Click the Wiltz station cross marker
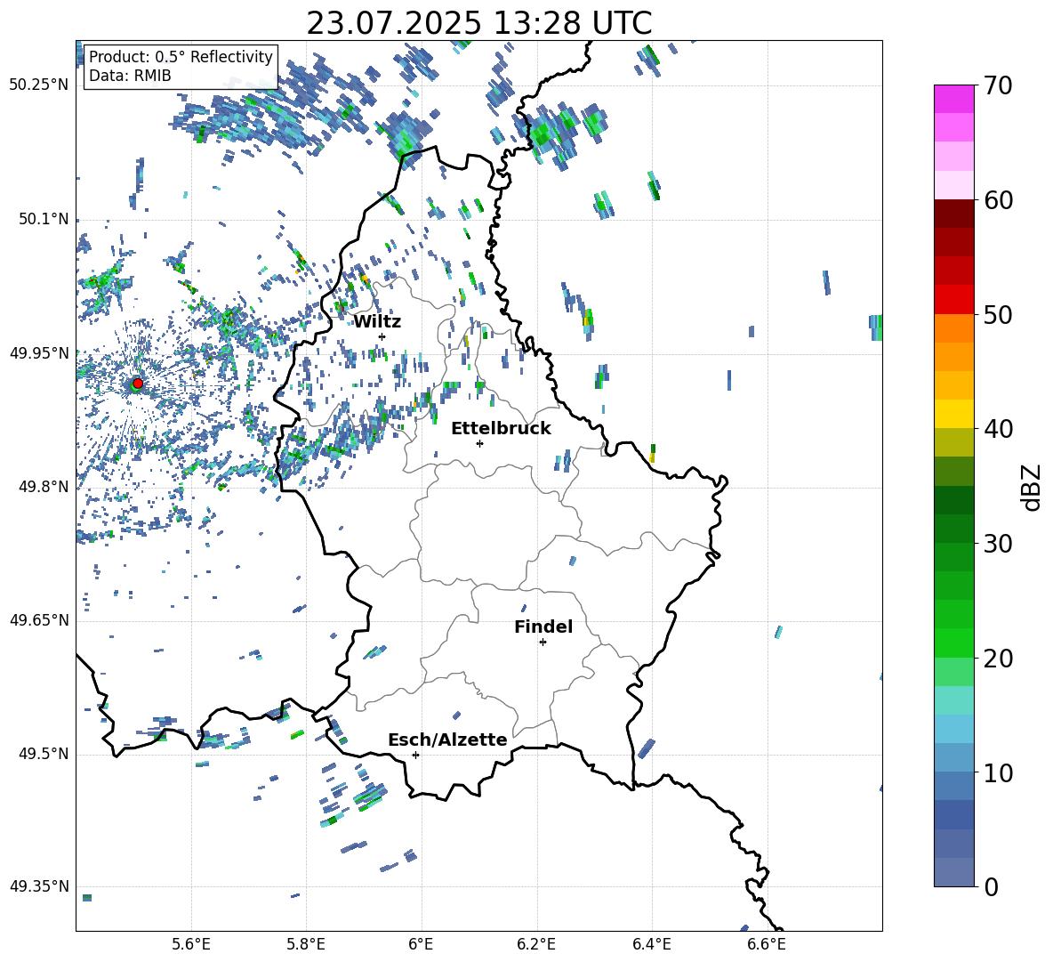 pos(382,336)
